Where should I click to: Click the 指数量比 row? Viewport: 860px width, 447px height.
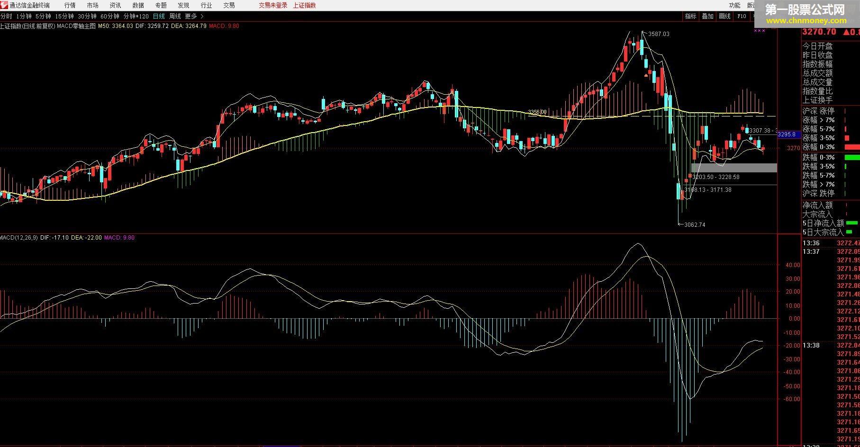coord(831,91)
